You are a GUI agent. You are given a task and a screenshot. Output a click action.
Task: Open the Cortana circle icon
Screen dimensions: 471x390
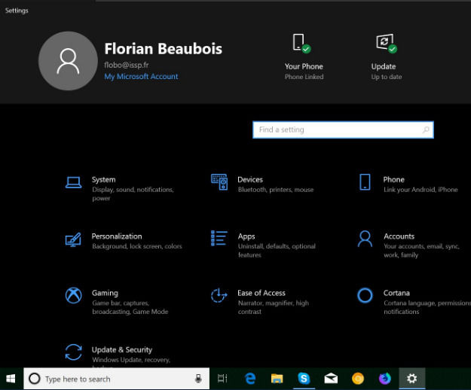coord(365,295)
